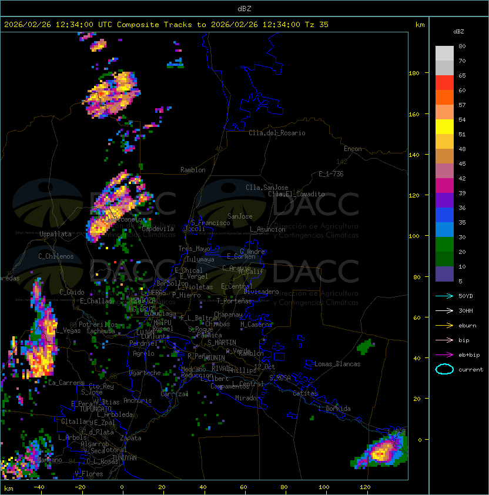Image resolution: width=489 pixels, height=495 pixels.
Task: Choose the blue swatch between 36 and 35
Action: (444, 215)
